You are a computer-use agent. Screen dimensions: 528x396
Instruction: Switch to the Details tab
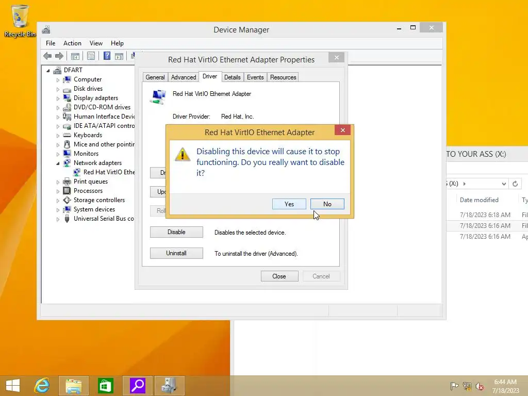pos(233,77)
